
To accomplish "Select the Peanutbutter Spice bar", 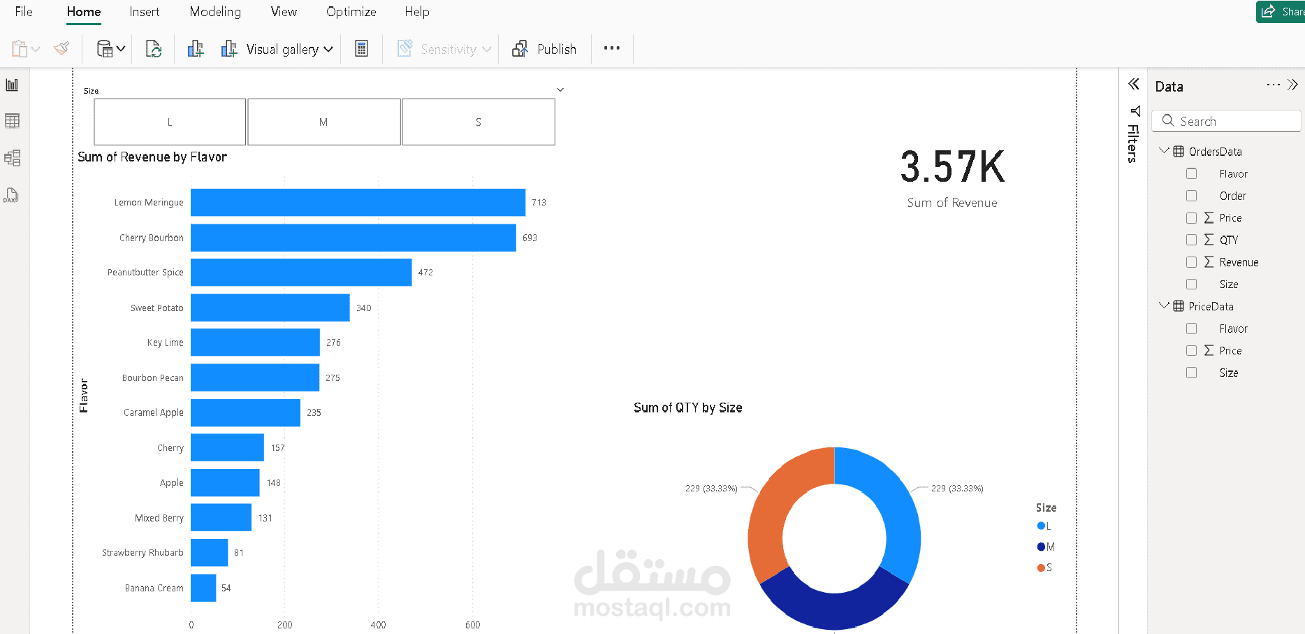I will pos(301,273).
